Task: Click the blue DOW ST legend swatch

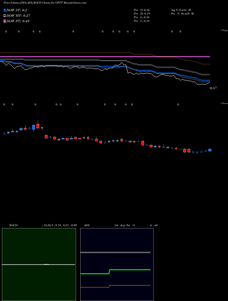Action: pyautogui.click(x=5, y=10)
